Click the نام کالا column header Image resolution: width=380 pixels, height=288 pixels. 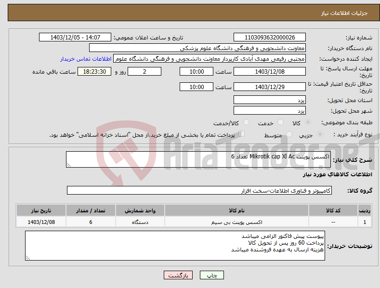236,210
